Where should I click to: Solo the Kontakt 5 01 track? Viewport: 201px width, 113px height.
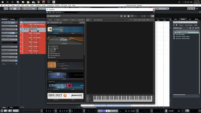pos(27,29)
